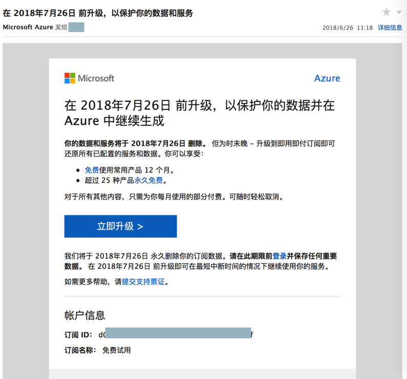Open the dropdown arrow next to the star
The image size is (407, 379).
point(399,12)
